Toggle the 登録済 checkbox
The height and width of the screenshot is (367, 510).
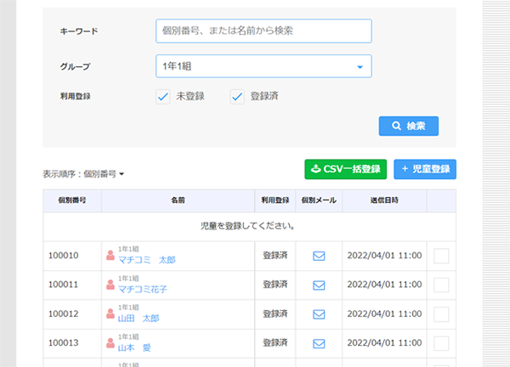tap(238, 97)
